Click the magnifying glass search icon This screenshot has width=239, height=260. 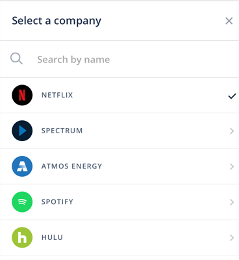tap(16, 58)
